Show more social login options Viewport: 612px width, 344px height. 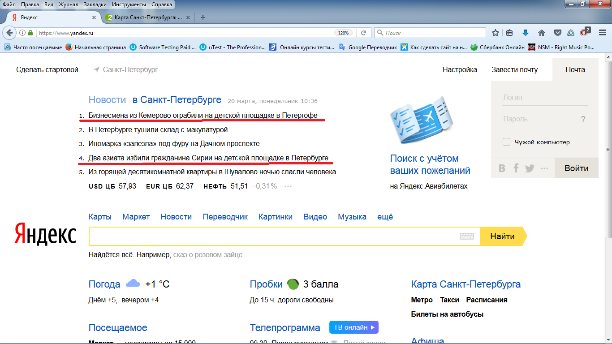[x=544, y=168]
